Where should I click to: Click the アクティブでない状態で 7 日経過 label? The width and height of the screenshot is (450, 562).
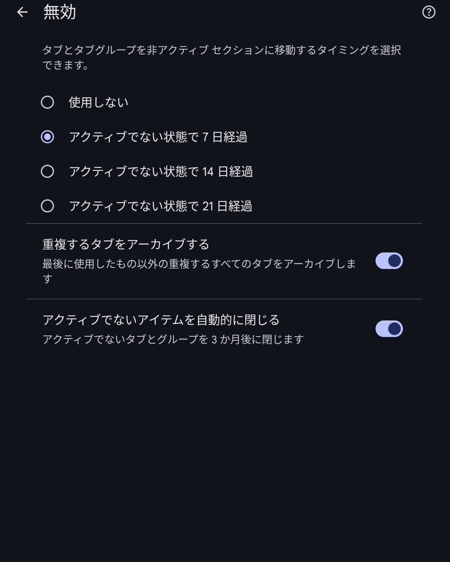point(158,137)
